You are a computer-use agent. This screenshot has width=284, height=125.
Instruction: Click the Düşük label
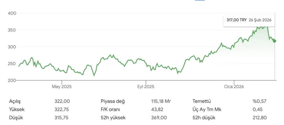(16, 118)
